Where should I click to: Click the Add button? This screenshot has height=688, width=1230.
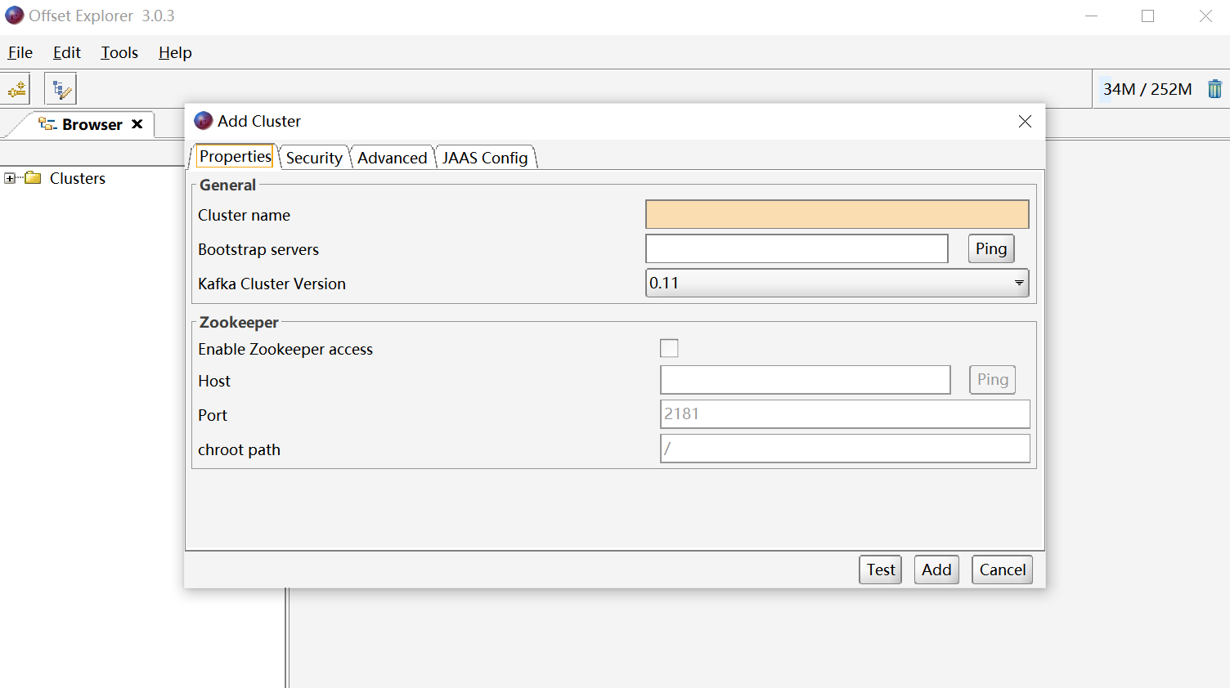[936, 570]
